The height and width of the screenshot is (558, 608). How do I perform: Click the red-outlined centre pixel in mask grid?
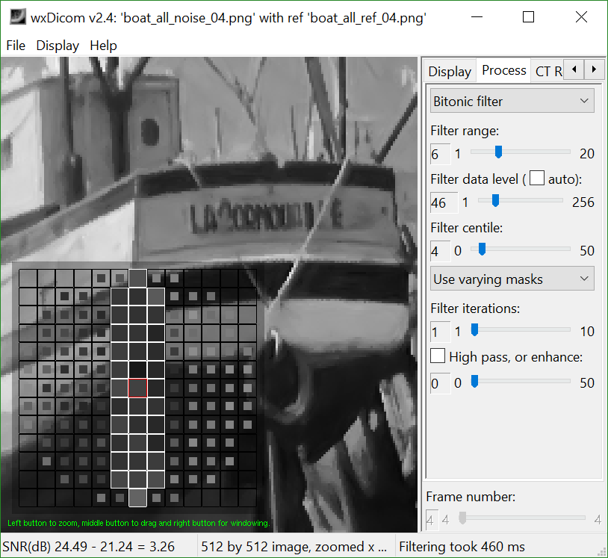[137, 388]
